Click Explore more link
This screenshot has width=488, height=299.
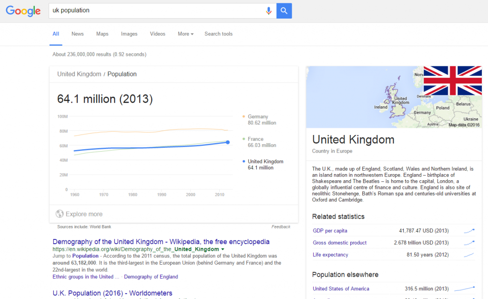[84, 214]
